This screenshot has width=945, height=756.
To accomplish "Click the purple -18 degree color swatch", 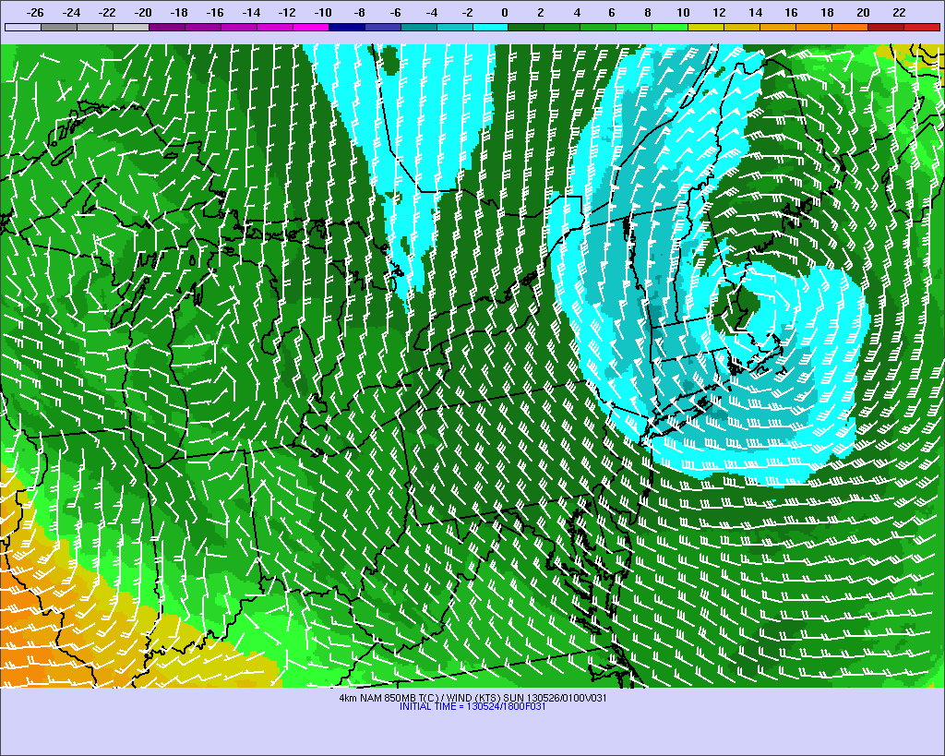I will coord(166,28).
